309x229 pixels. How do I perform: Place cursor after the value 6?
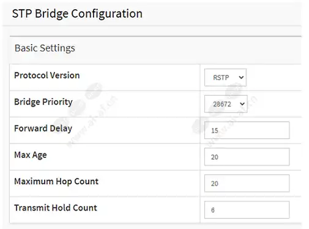(215, 210)
